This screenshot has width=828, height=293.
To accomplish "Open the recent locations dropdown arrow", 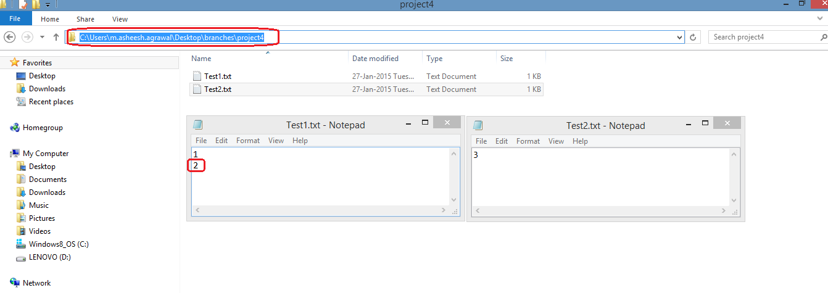I will point(42,37).
